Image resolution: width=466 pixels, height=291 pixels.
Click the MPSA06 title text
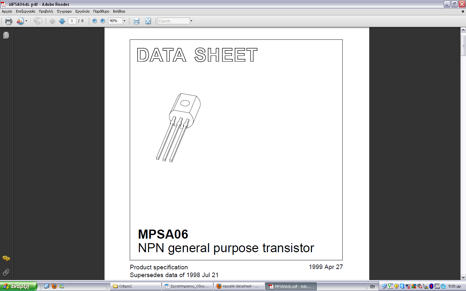[x=163, y=234]
